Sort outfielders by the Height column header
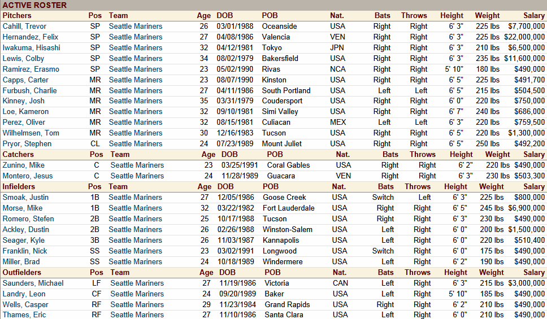Screen dimensions: 547x319 click(455, 273)
